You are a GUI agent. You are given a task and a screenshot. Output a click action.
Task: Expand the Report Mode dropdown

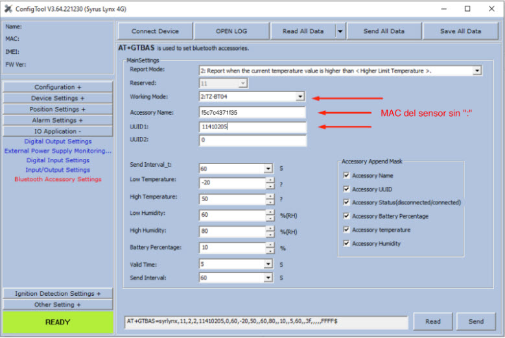(x=477, y=70)
